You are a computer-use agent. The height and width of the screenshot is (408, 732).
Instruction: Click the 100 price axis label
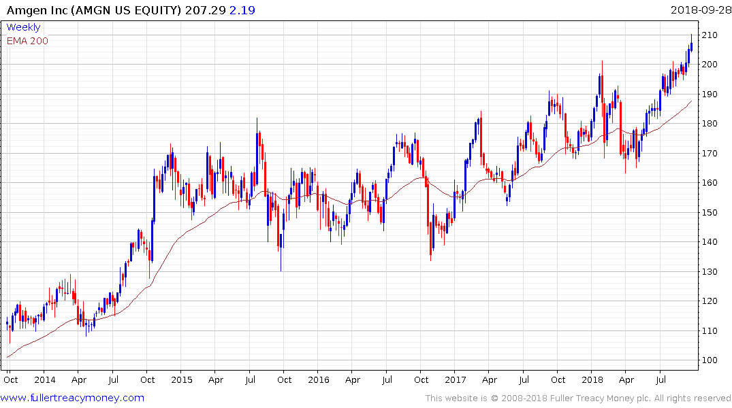(x=709, y=360)
